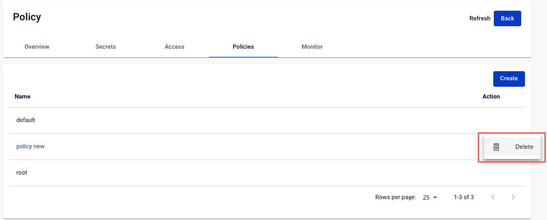Select the root policy row
The width and height of the screenshot is (547, 220).
pyautogui.click(x=267, y=173)
